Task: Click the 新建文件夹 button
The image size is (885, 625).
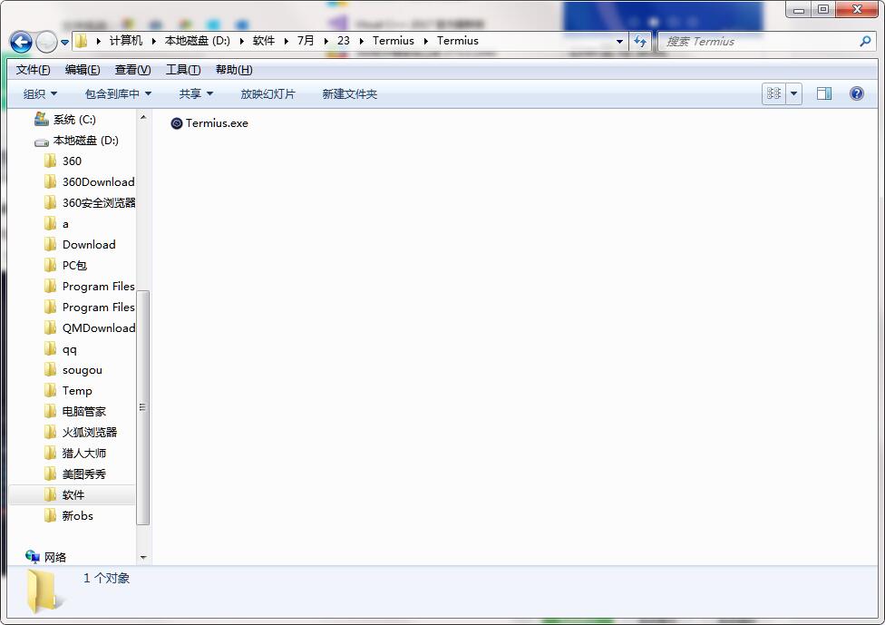Action: 349,93
